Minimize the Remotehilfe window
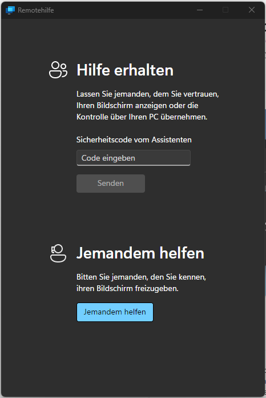The width and height of the screenshot is (266, 398). coord(200,10)
